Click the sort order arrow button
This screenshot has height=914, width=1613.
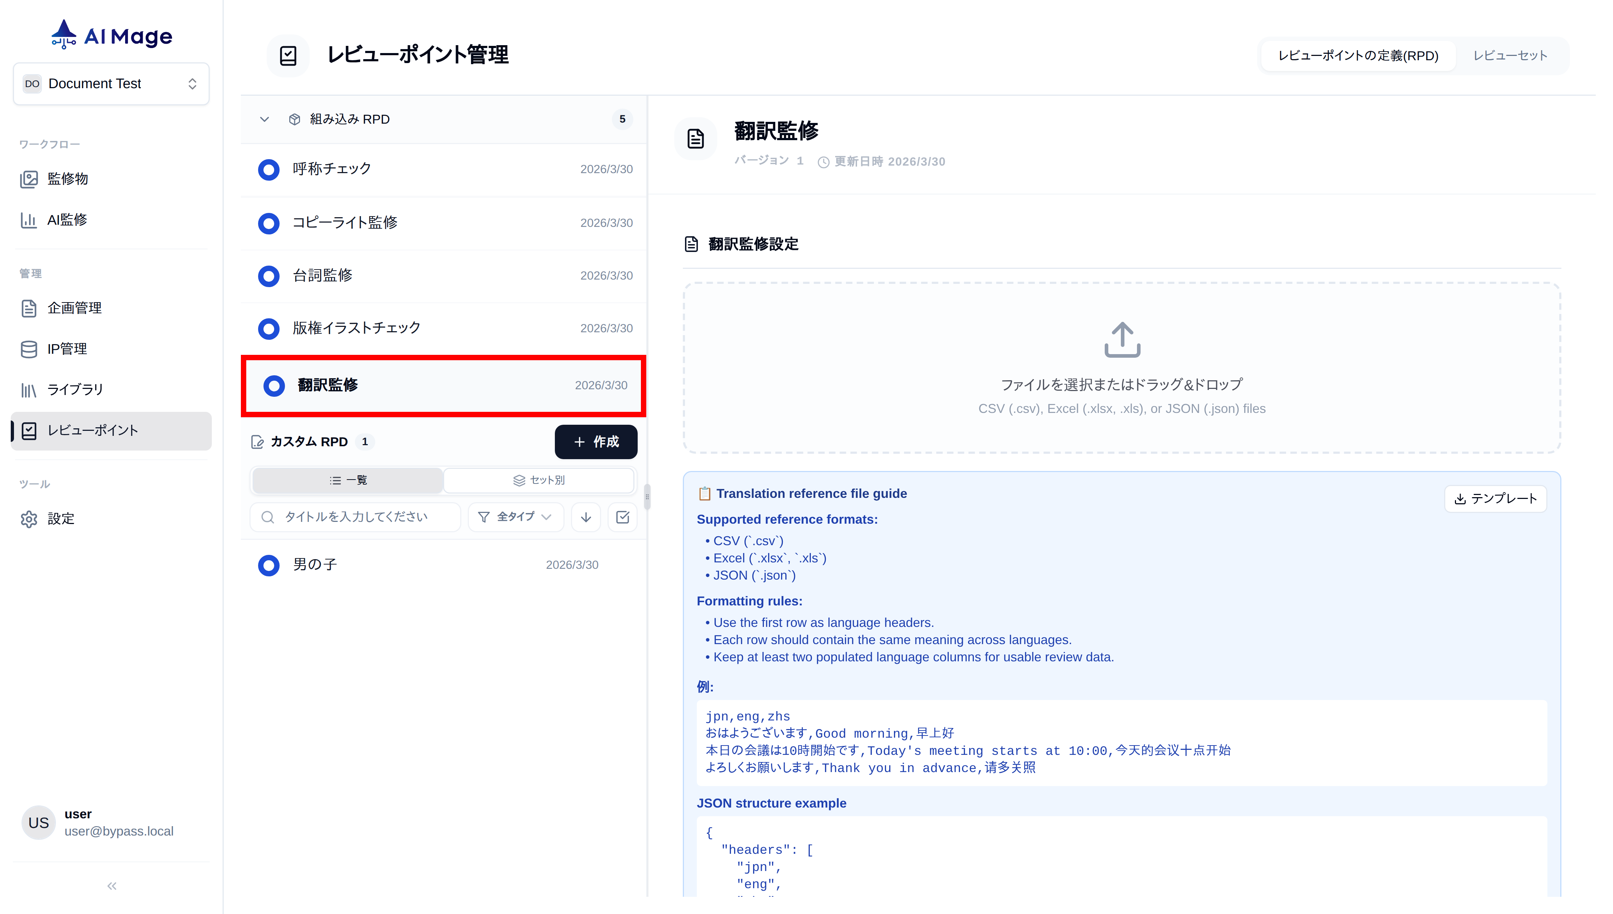[586, 516]
